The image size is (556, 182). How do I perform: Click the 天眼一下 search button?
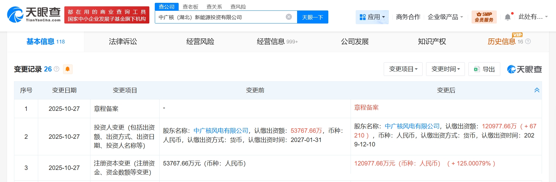pyautogui.click(x=312, y=17)
